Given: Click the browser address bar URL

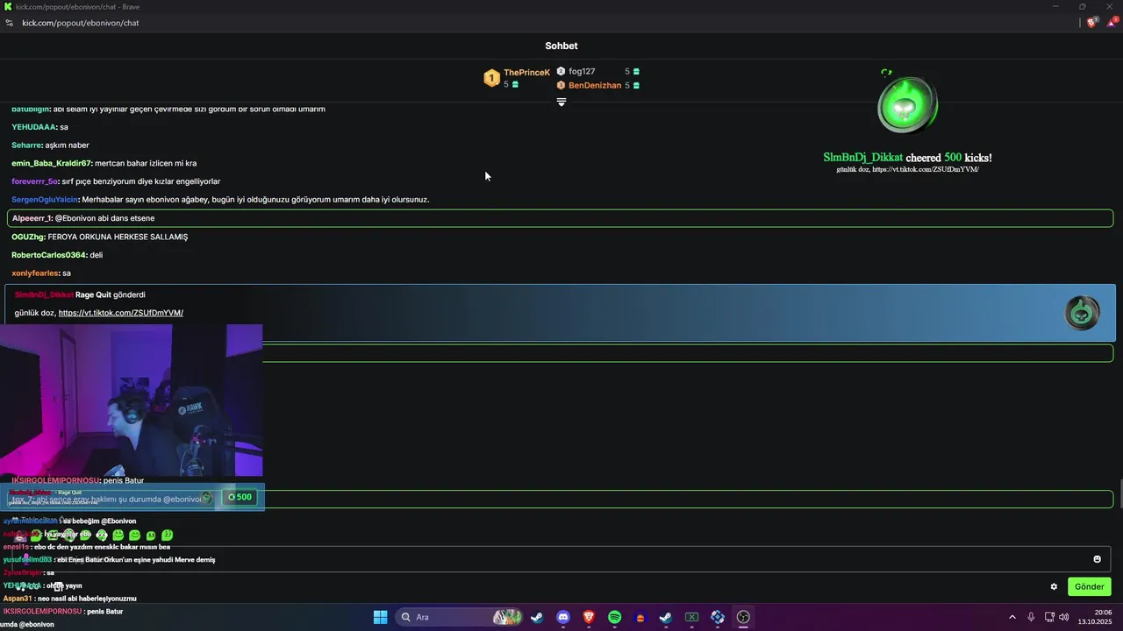Looking at the screenshot, I should click(81, 23).
